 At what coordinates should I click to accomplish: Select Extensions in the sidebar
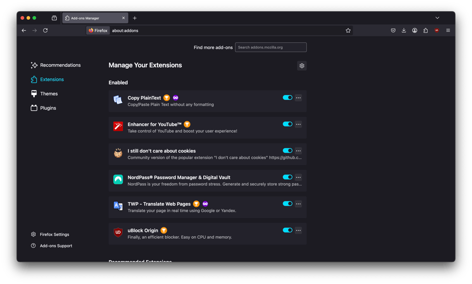pyautogui.click(x=47, y=79)
